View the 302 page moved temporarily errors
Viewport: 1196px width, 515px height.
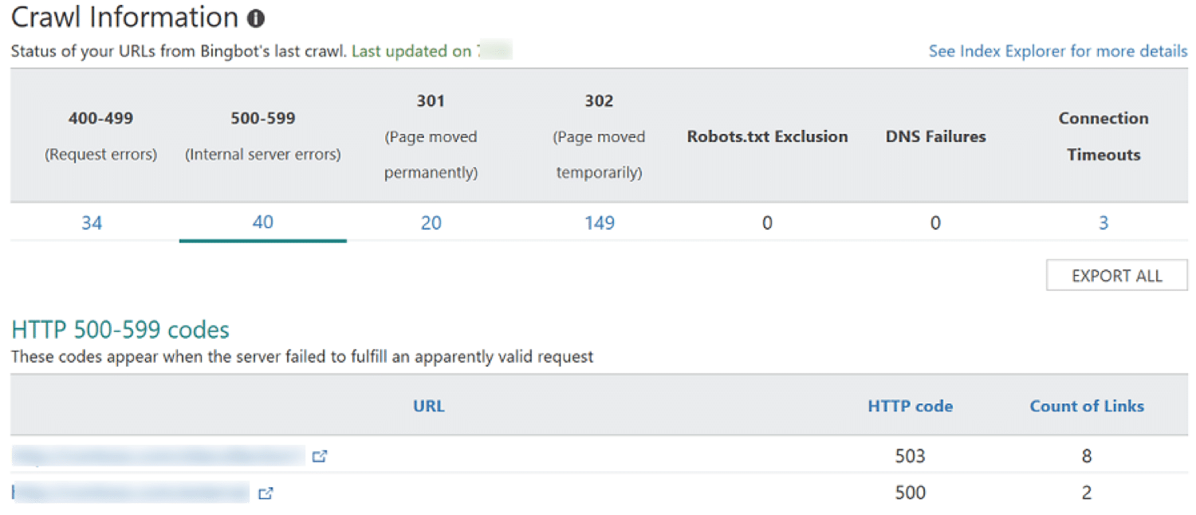599,222
